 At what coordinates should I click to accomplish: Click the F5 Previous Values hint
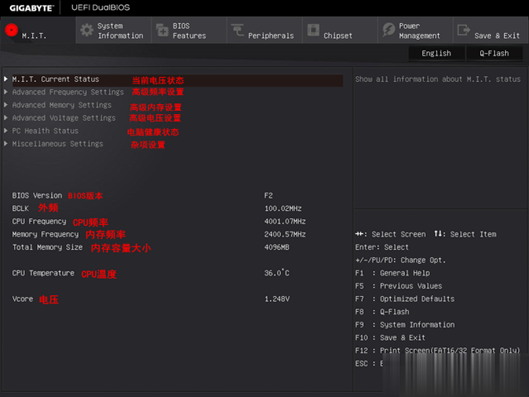tap(398, 286)
